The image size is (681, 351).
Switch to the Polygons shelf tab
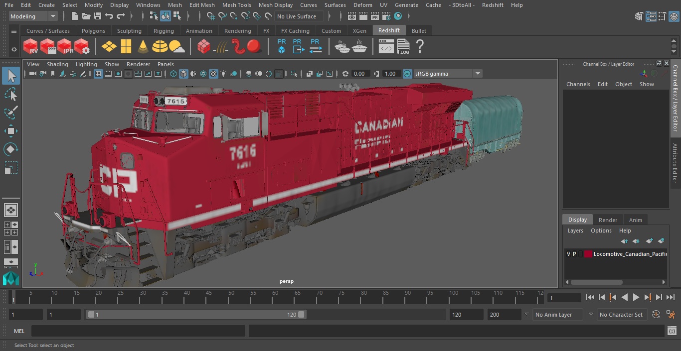point(93,31)
